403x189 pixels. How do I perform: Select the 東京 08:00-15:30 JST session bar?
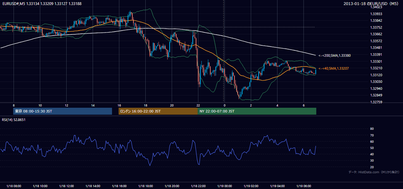(x=62, y=111)
